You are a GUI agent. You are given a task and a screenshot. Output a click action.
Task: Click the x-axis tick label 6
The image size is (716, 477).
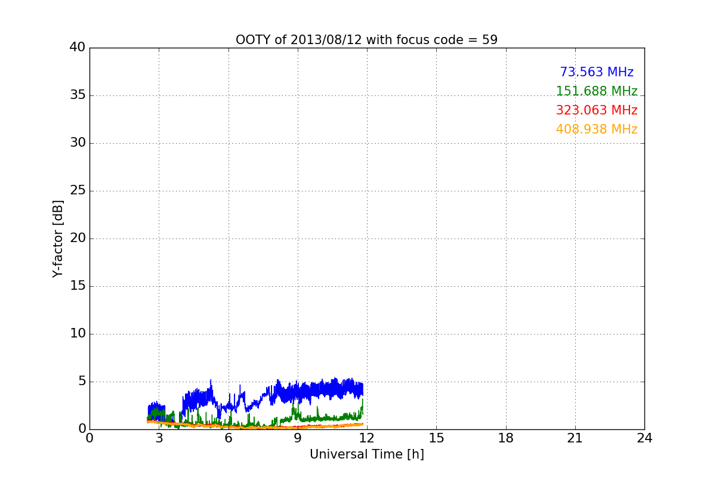click(228, 438)
